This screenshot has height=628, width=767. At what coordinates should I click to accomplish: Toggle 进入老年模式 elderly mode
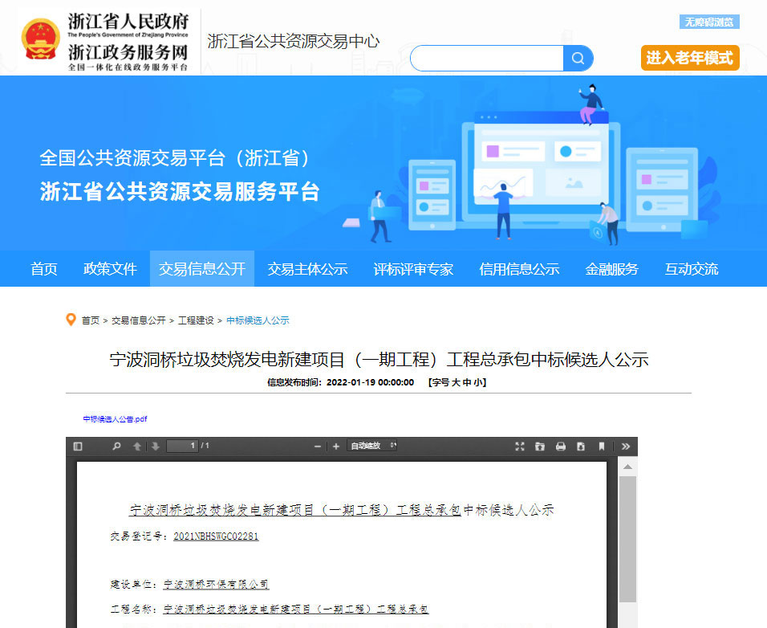pos(690,58)
